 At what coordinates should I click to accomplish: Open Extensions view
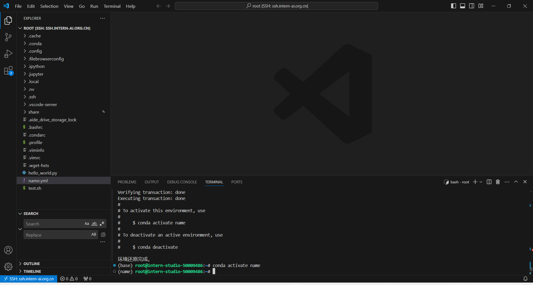8,71
